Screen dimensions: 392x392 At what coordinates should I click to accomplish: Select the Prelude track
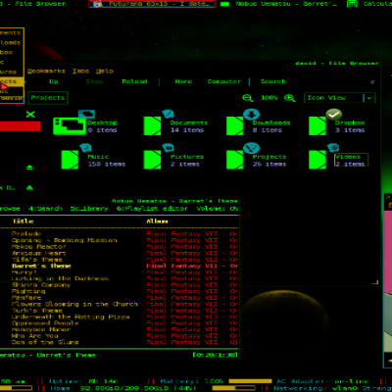point(26,233)
